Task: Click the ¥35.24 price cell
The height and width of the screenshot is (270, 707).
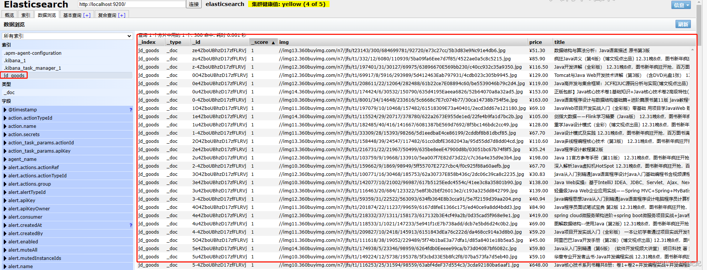Action: [537, 149]
